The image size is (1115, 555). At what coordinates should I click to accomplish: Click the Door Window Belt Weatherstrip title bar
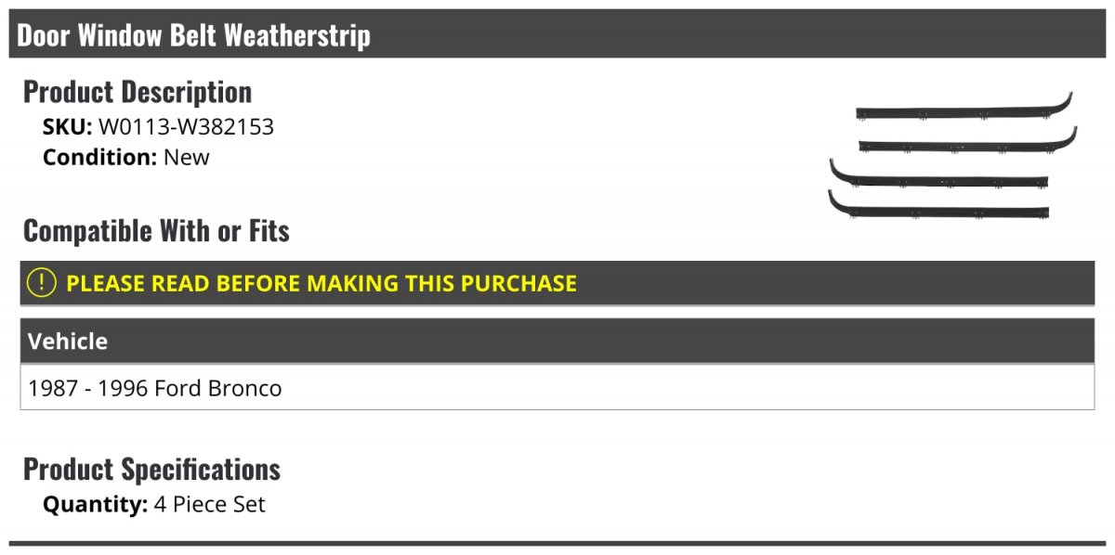tap(557, 35)
